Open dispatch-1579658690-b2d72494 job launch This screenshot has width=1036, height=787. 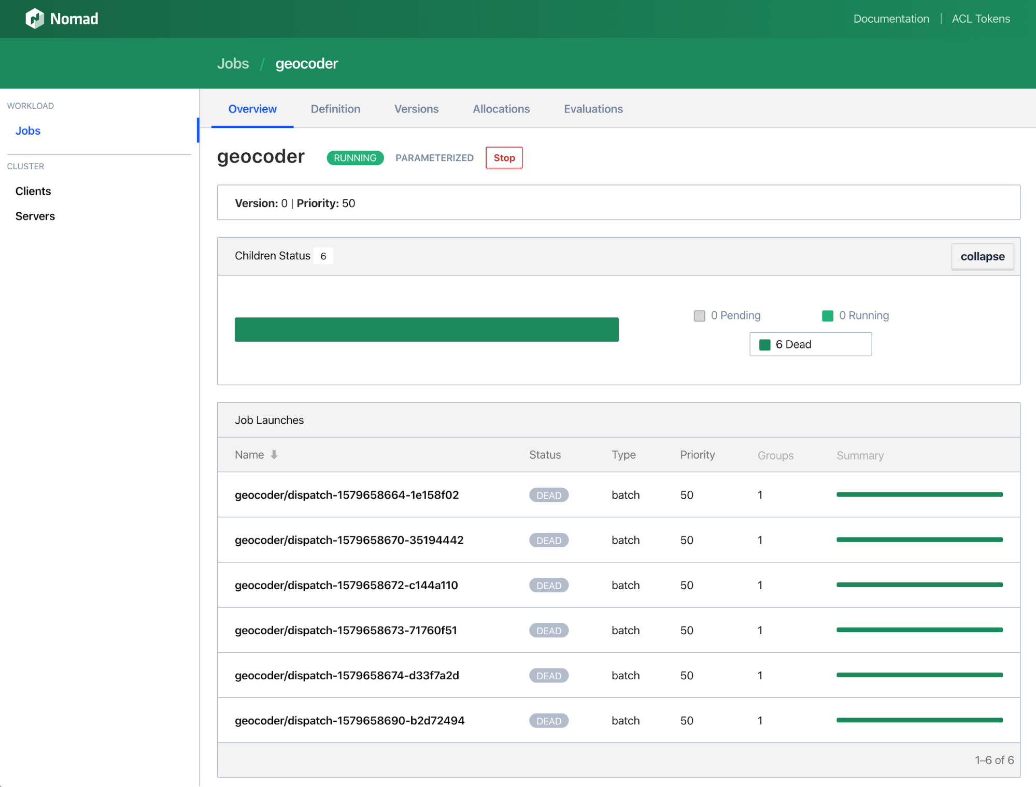point(349,721)
